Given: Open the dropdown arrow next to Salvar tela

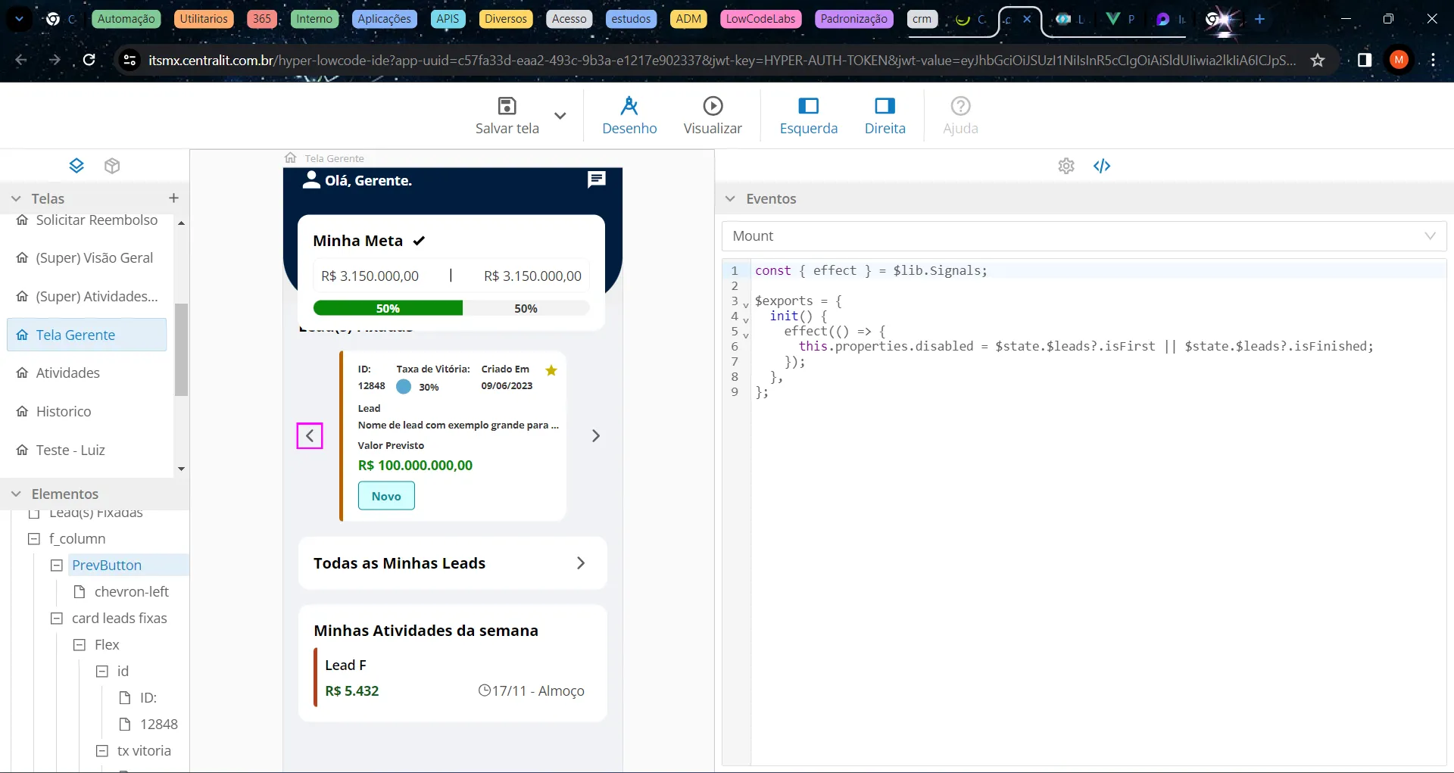Looking at the screenshot, I should coord(560,116).
